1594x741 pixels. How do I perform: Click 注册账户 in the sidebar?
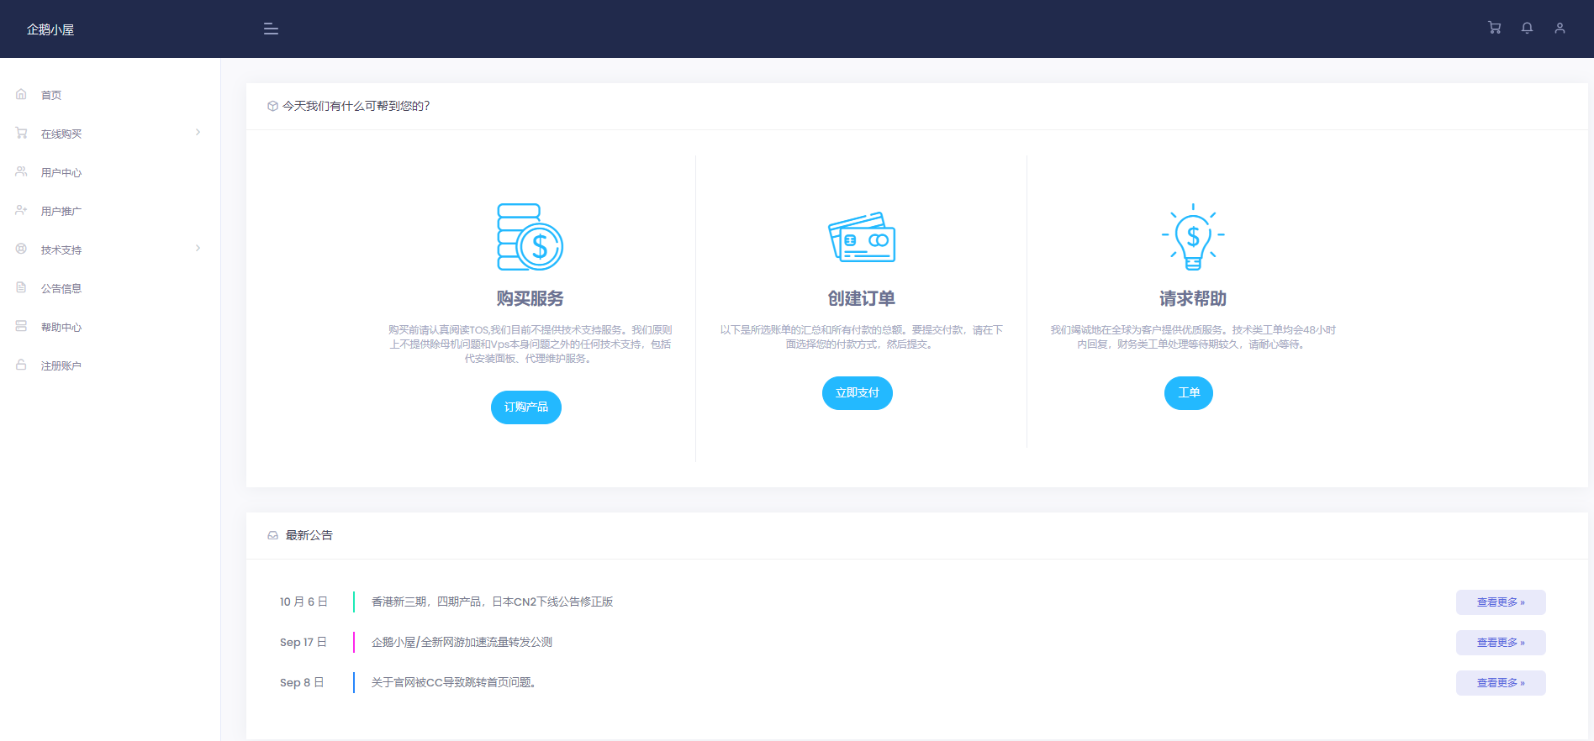tap(61, 366)
